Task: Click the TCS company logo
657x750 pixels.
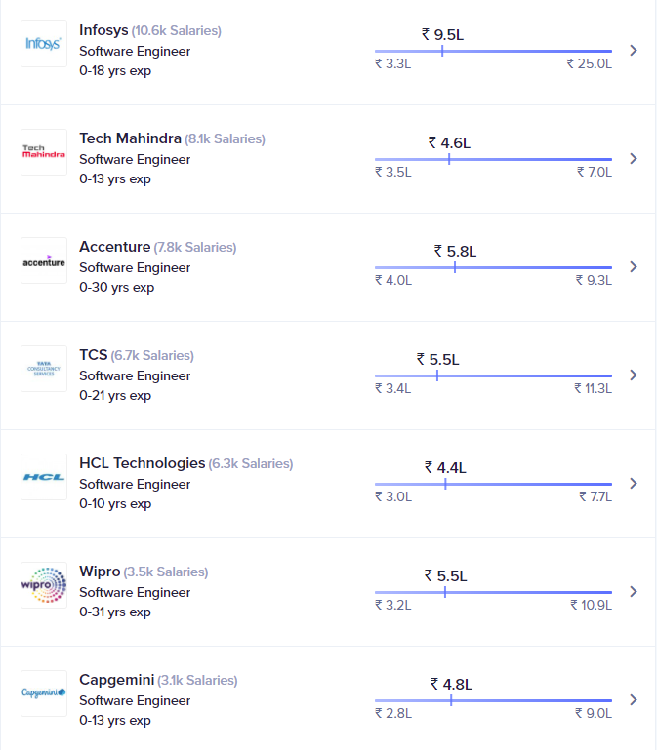Action: tap(44, 369)
